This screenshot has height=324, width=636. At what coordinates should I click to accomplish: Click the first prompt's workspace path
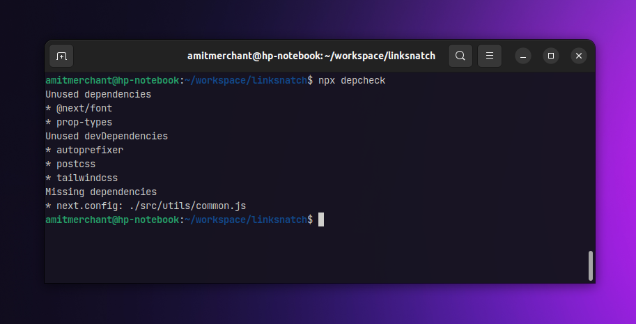click(246, 81)
